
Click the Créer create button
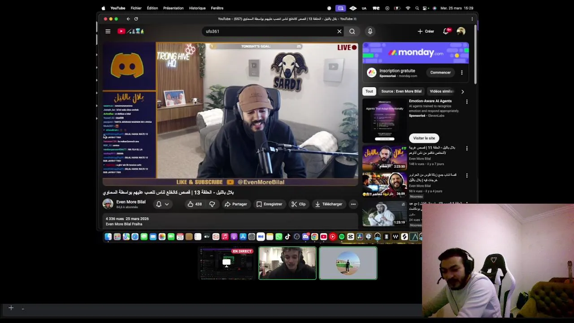click(426, 31)
